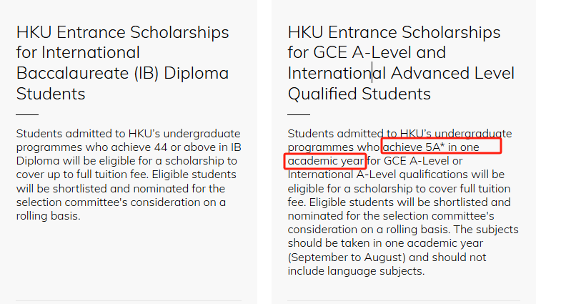The width and height of the screenshot is (566, 304).
Task: Click the red-boxed "achieve 5A* in one" text
Action: (x=431, y=147)
